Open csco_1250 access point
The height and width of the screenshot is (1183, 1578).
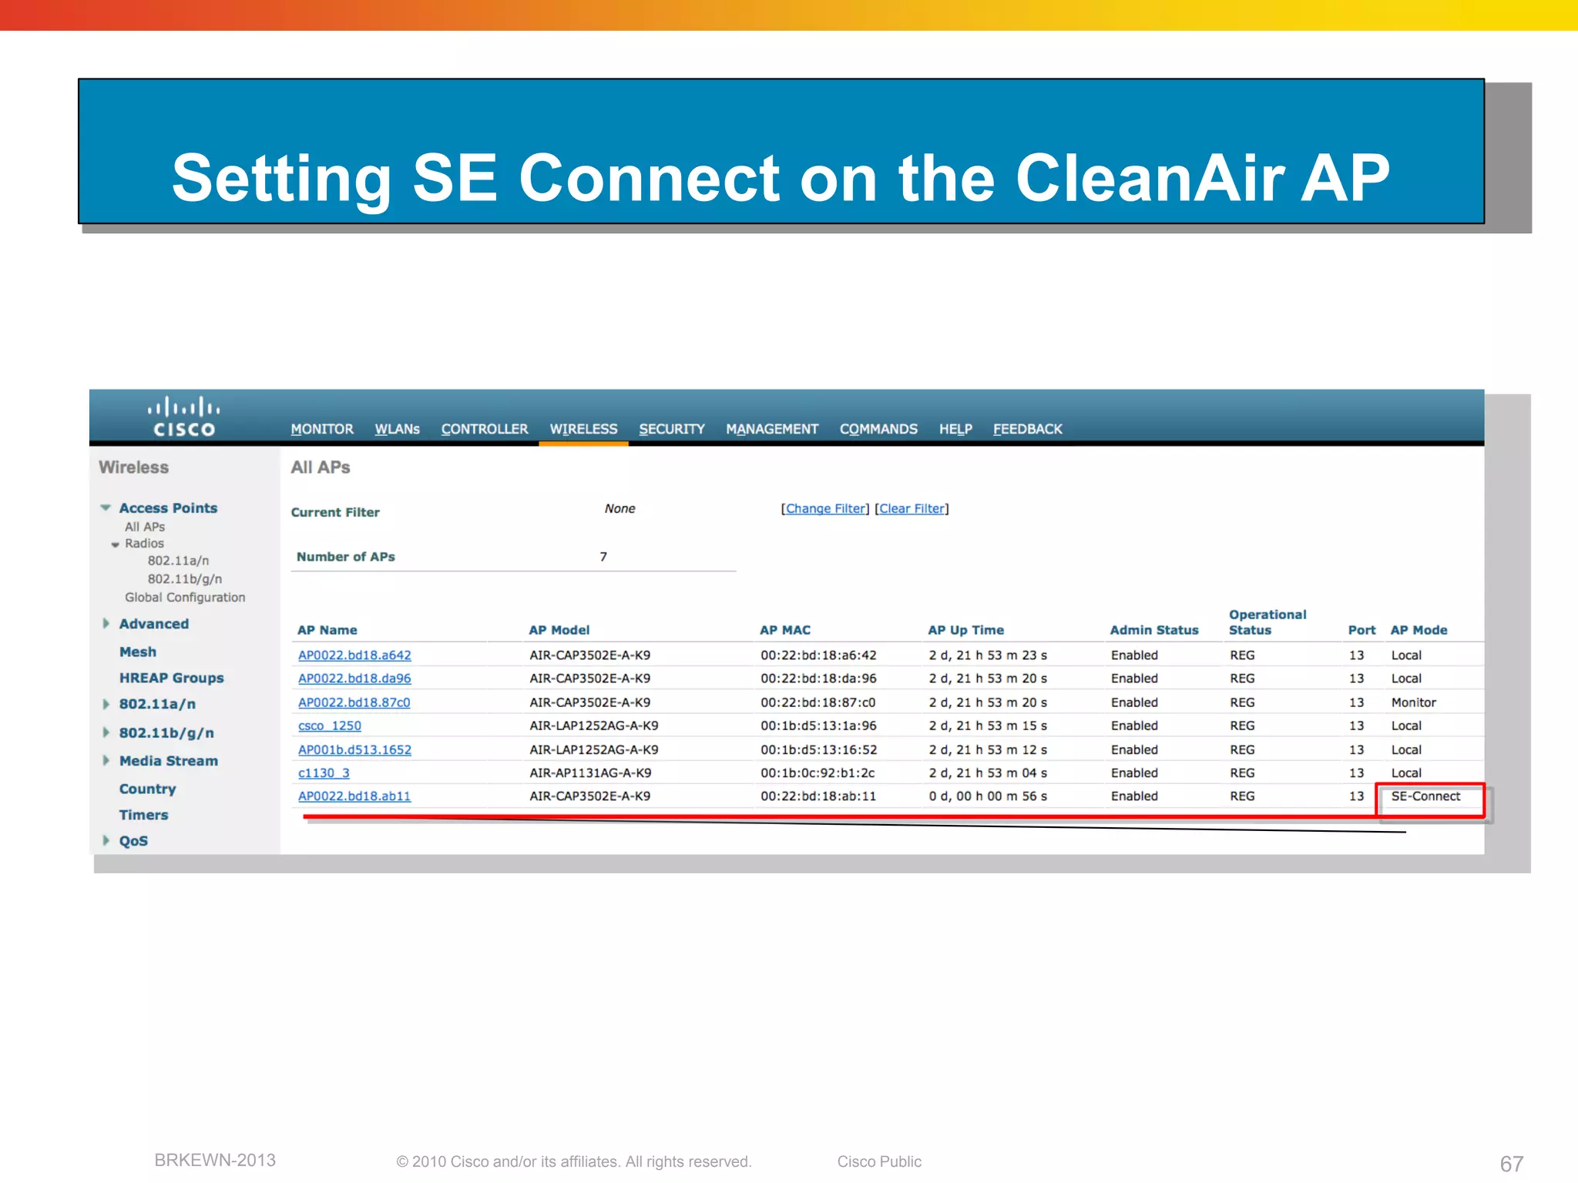[x=330, y=726]
